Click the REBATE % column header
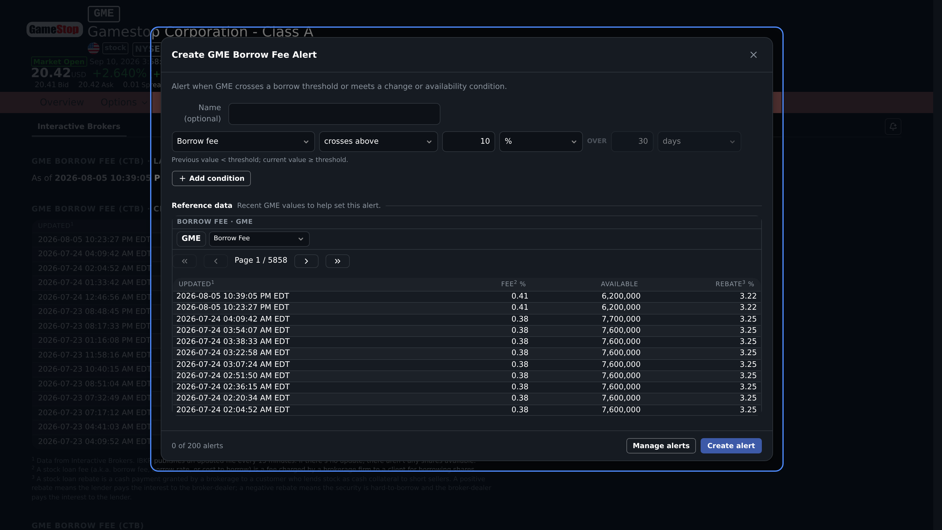Image resolution: width=942 pixels, height=530 pixels. point(735,284)
